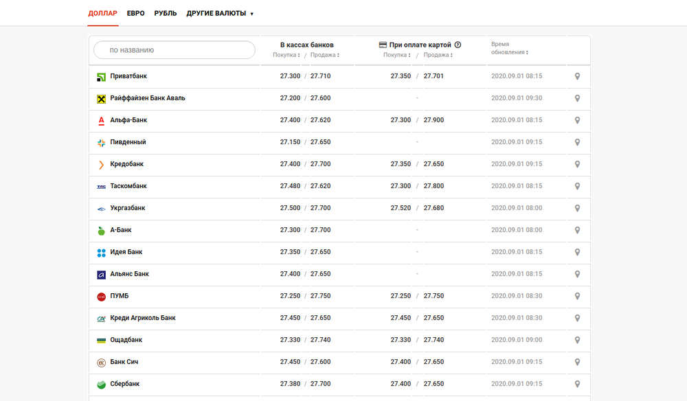Click the green apple А-Банк logo
Screen dimensions: 687x401
pos(101,231)
